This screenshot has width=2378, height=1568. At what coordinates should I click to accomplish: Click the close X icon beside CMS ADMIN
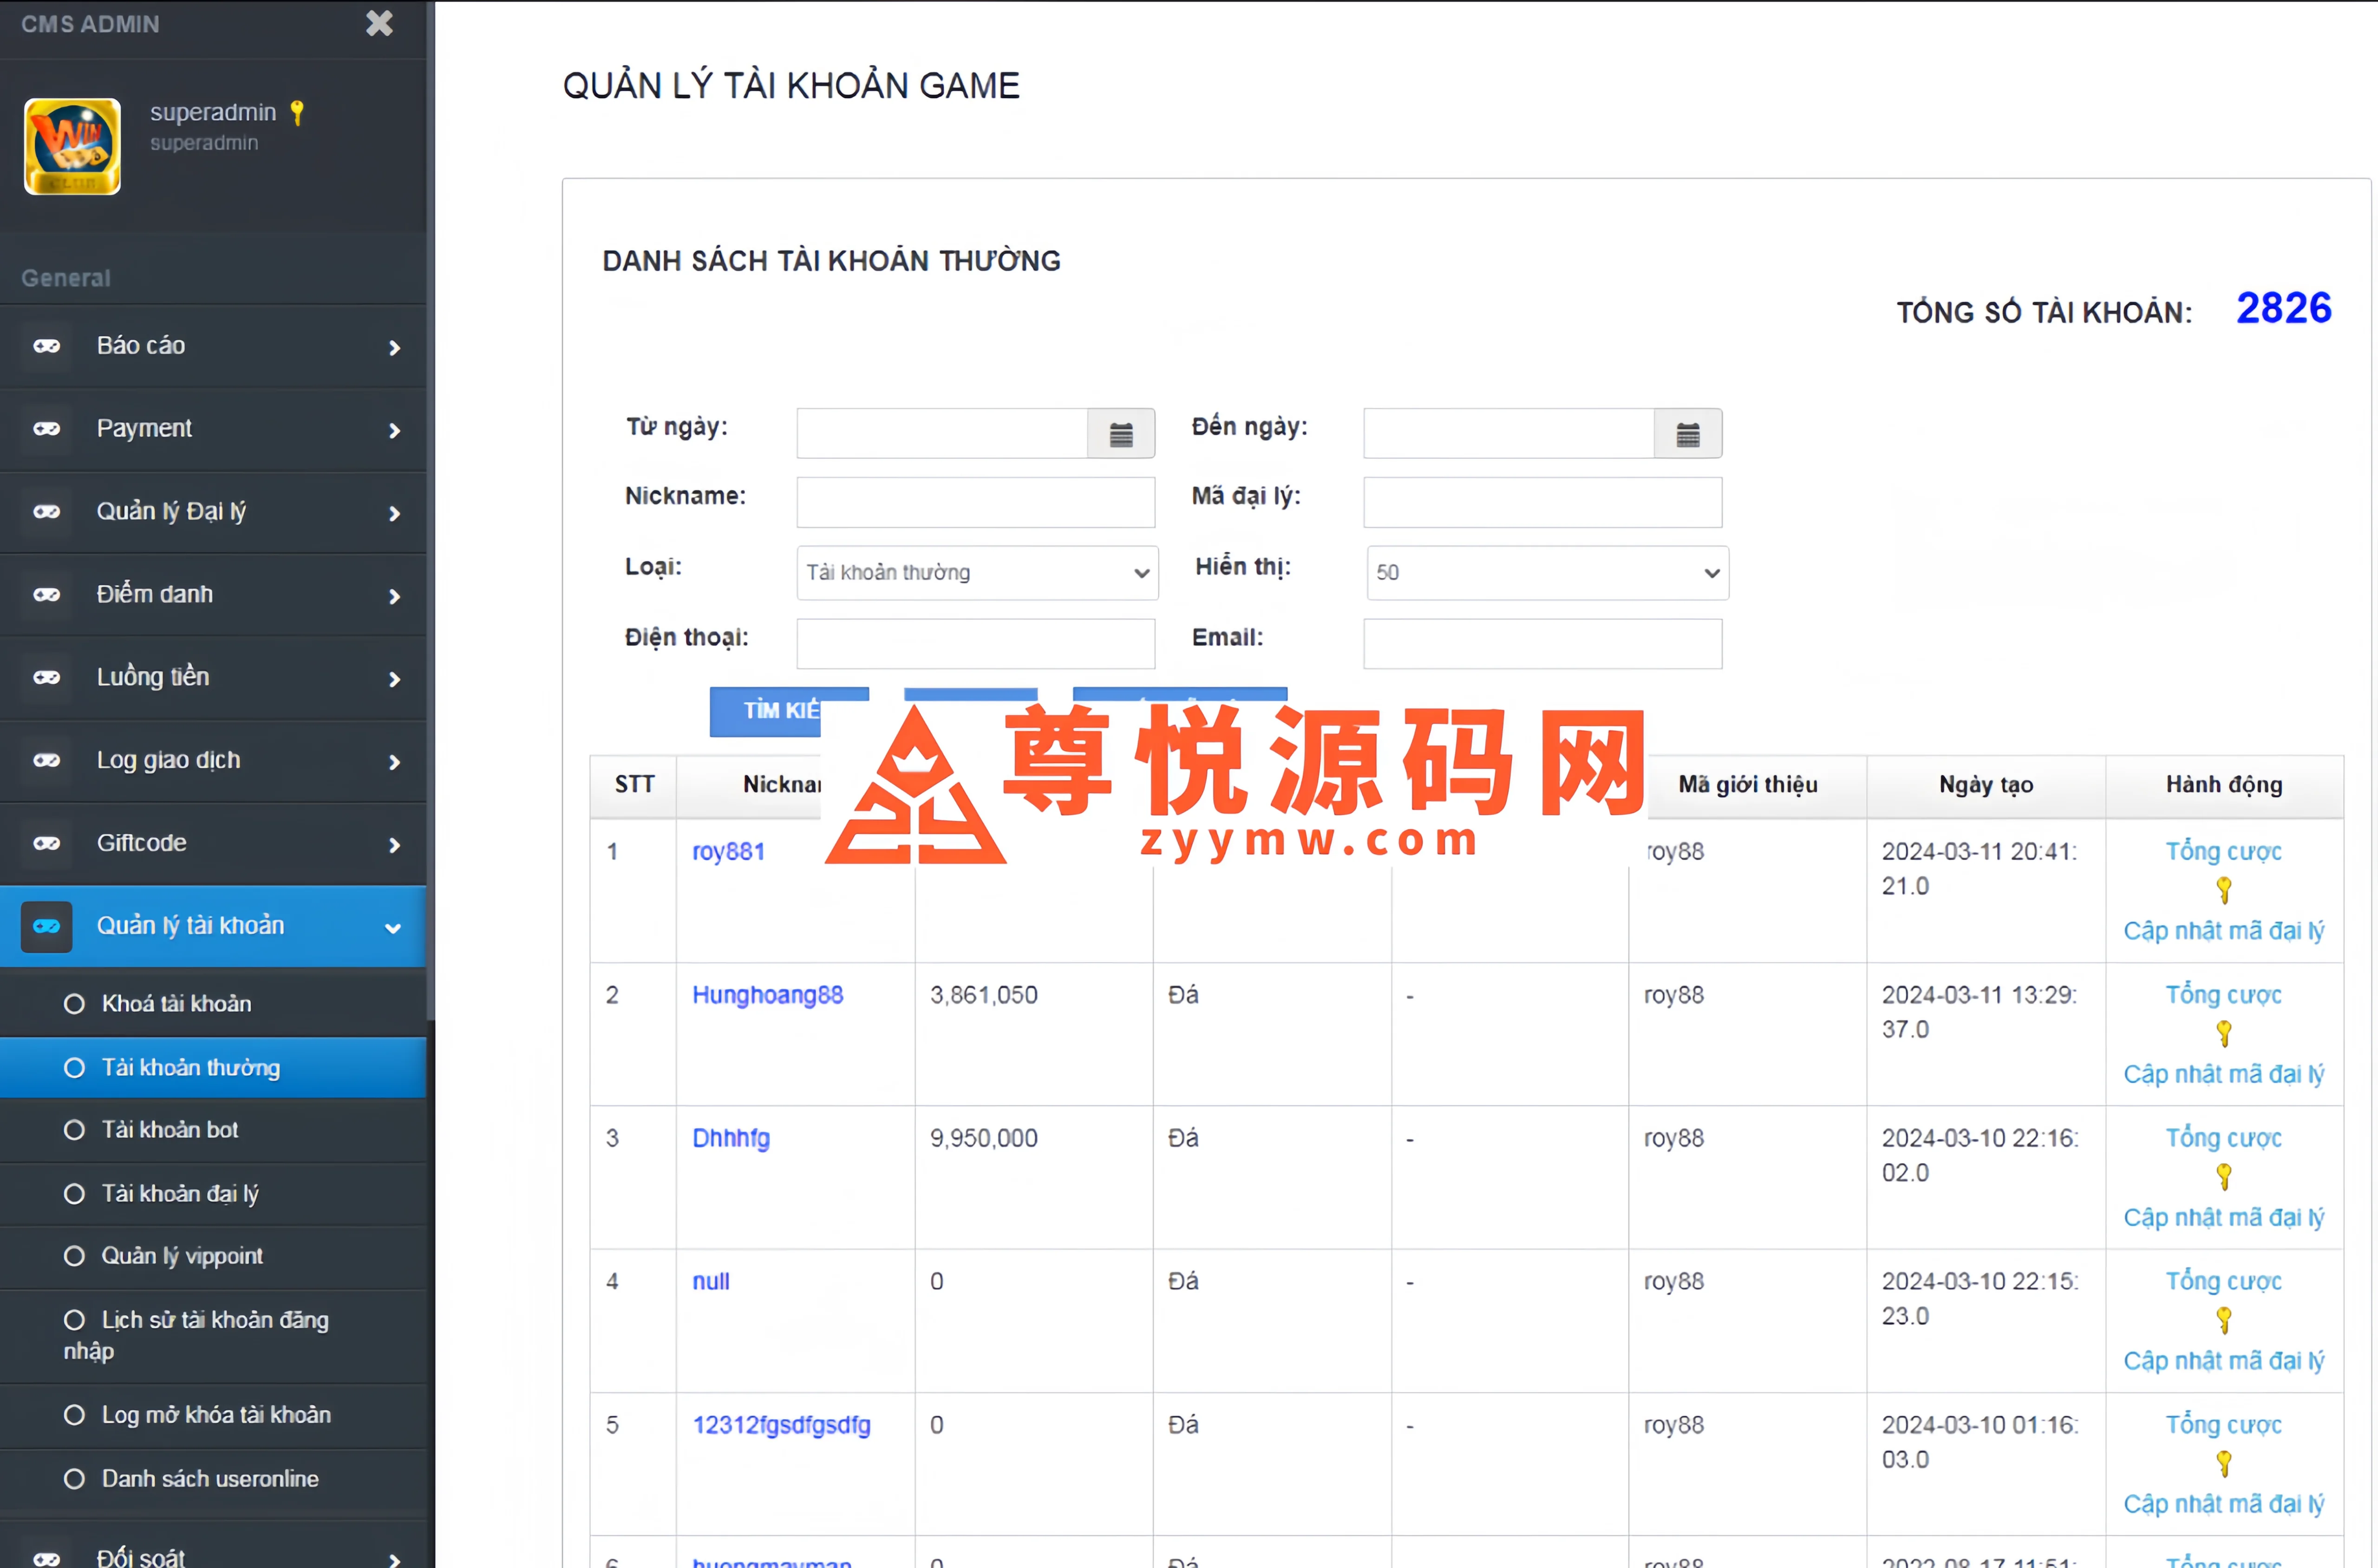pos(379,23)
